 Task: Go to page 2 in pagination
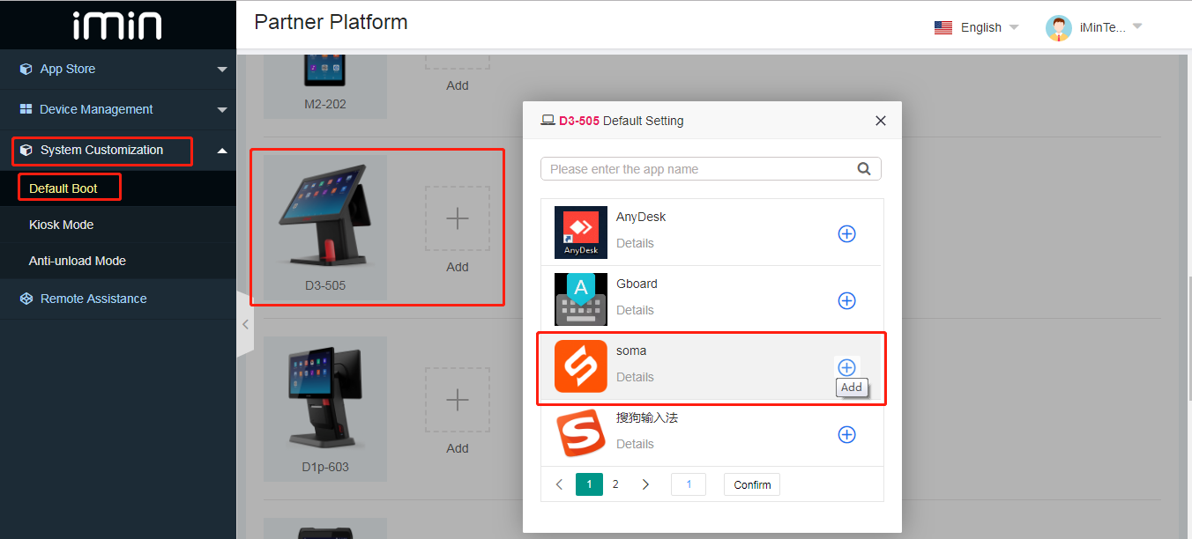point(615,484)
